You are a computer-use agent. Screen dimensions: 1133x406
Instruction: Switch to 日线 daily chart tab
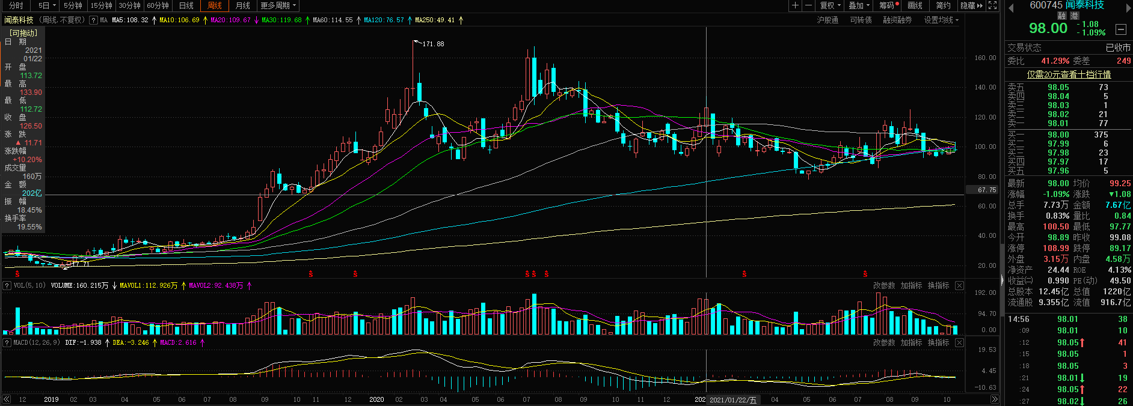(186, 5)
